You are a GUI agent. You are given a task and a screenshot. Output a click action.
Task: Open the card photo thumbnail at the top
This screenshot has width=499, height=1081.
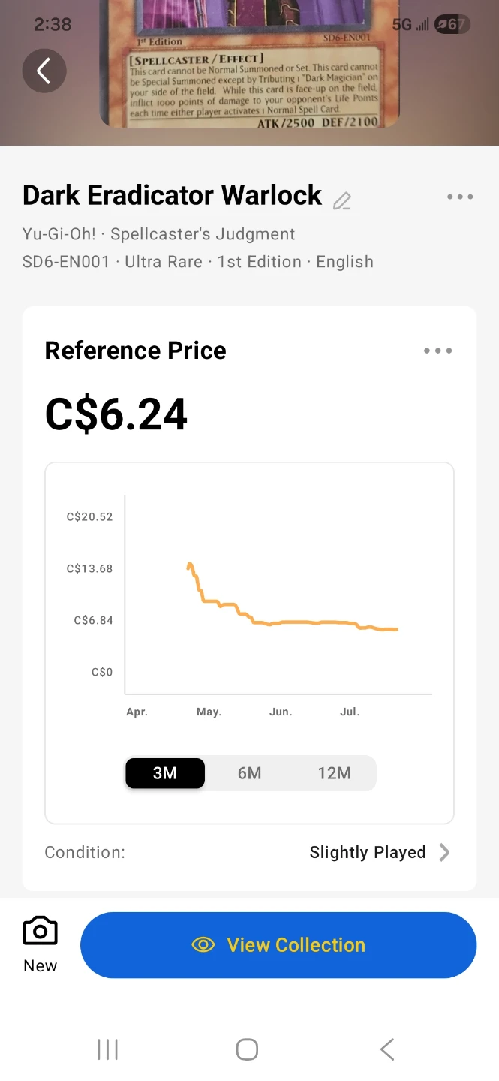click(249, 65)
